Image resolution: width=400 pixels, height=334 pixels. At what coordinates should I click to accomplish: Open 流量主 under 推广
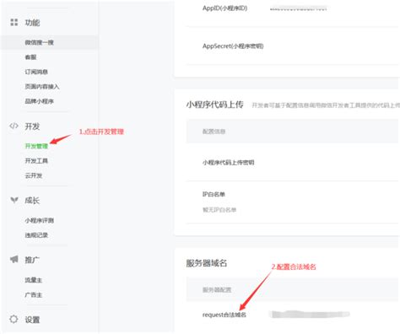(x=34, y=280)
